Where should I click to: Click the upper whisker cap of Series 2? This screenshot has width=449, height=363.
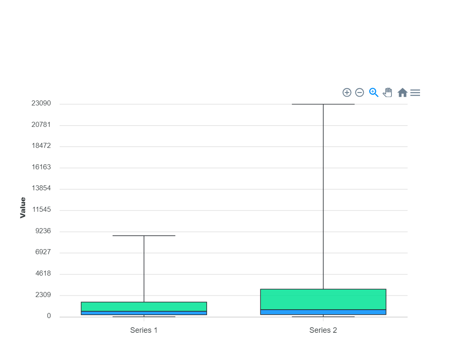coord(323,103)
